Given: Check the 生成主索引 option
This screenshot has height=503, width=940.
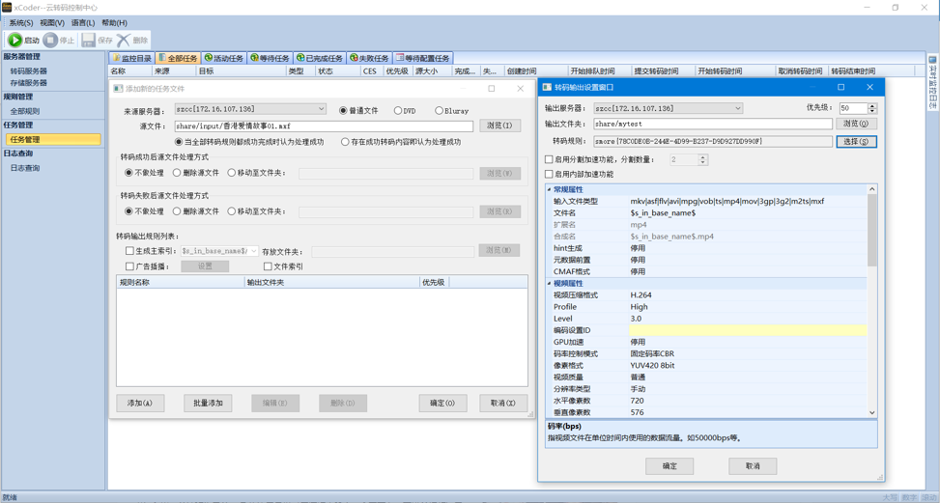Looking at the screenshot, I should tap(129, 251).
